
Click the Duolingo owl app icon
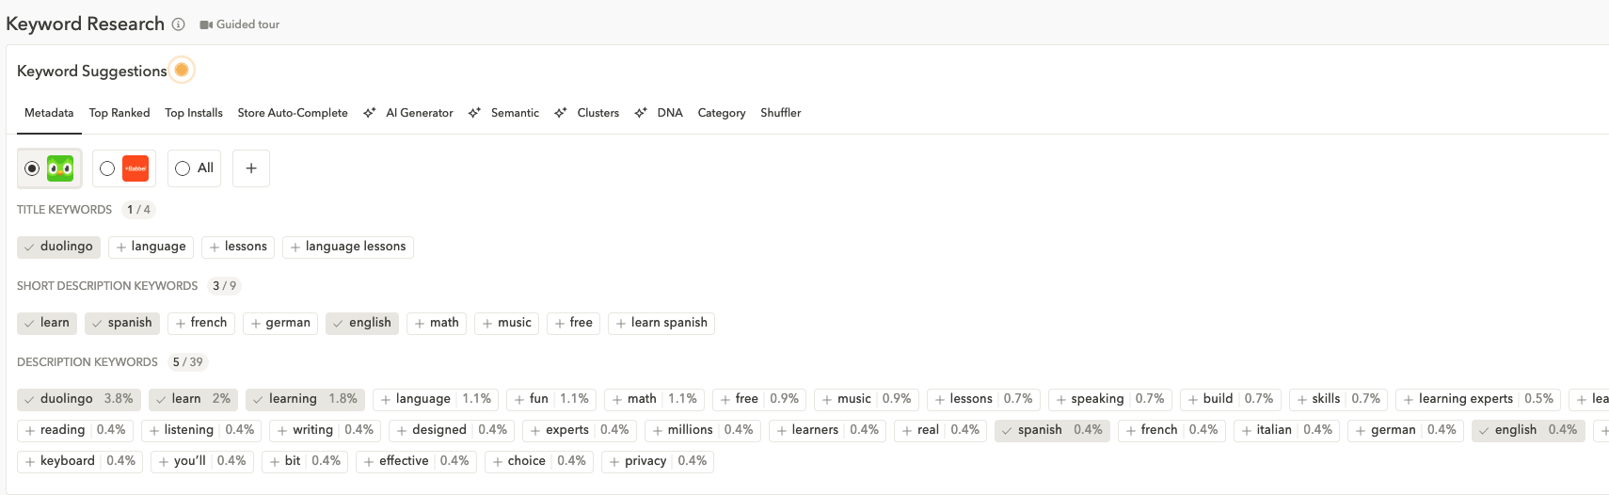[60, 168]
